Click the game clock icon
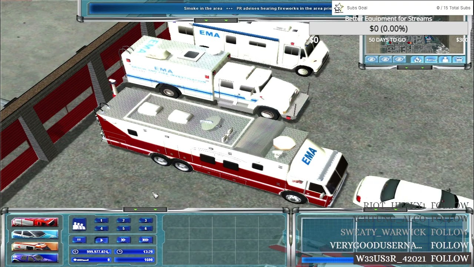The width and height of the screenshot is (474, 267). click(119, 251)
